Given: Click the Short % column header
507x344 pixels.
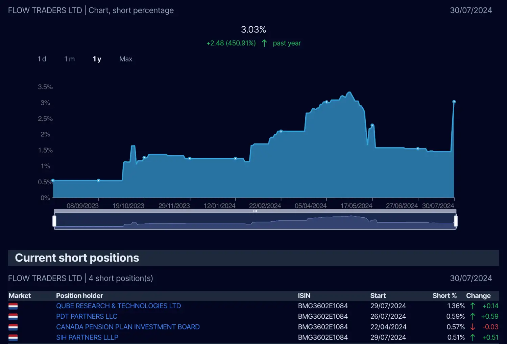Looking at the screenshot, I should pos(444,296).
